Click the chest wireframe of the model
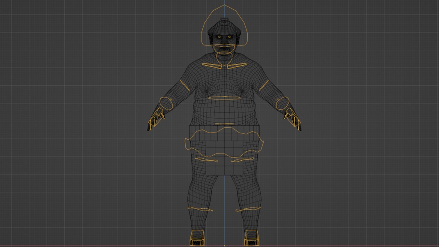 tap(225, 81)
